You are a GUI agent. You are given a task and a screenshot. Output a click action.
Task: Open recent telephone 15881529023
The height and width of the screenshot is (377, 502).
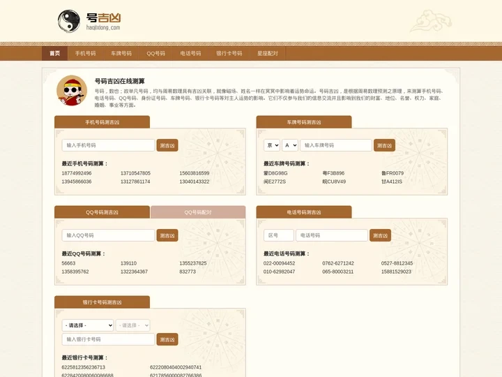396,272
